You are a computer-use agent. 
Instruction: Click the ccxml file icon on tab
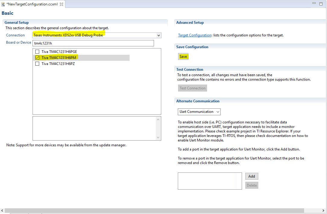(x=3, y=4)
